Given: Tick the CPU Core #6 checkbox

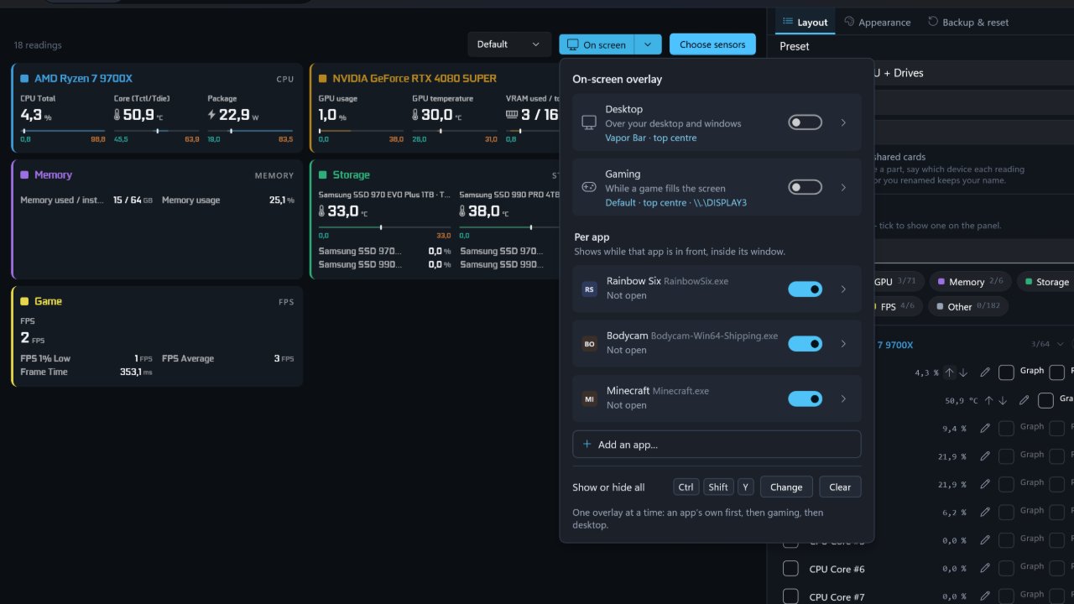Looking at the screenshot, I should click(790, 569).
